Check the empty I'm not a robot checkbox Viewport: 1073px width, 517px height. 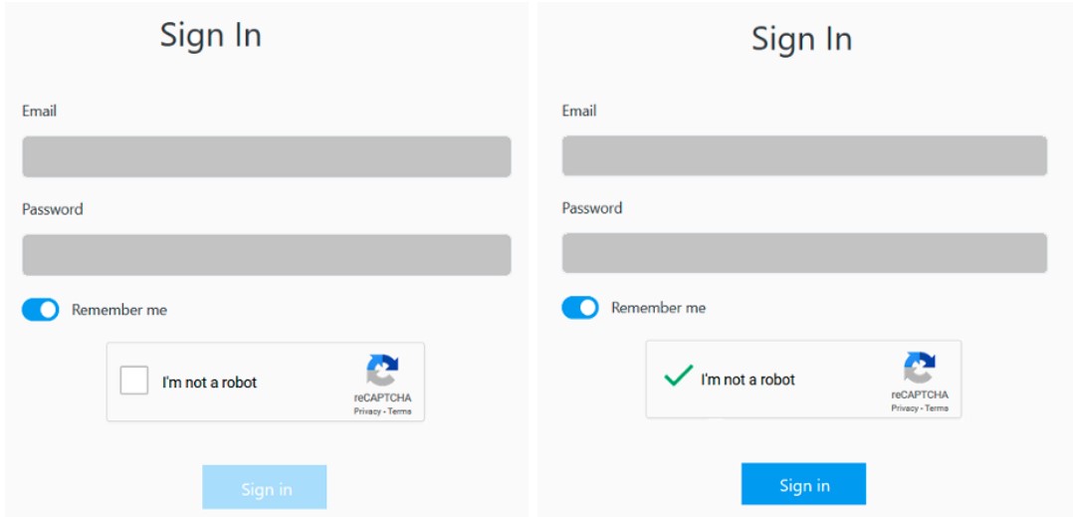(x=134, y=381)
